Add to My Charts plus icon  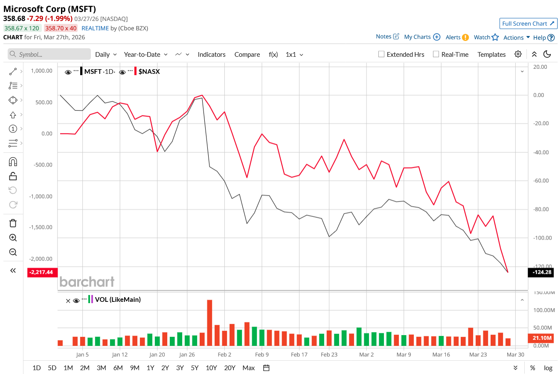(436, 37)
